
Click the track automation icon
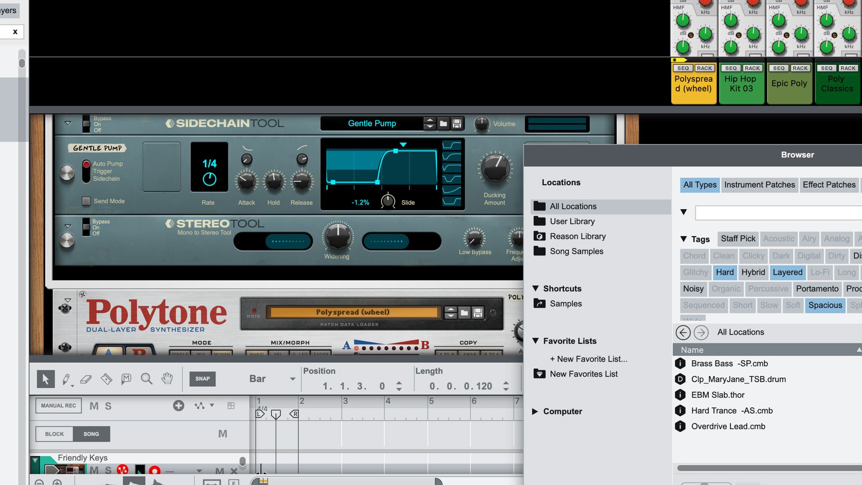pyautogui.click(x=200, y=406)
